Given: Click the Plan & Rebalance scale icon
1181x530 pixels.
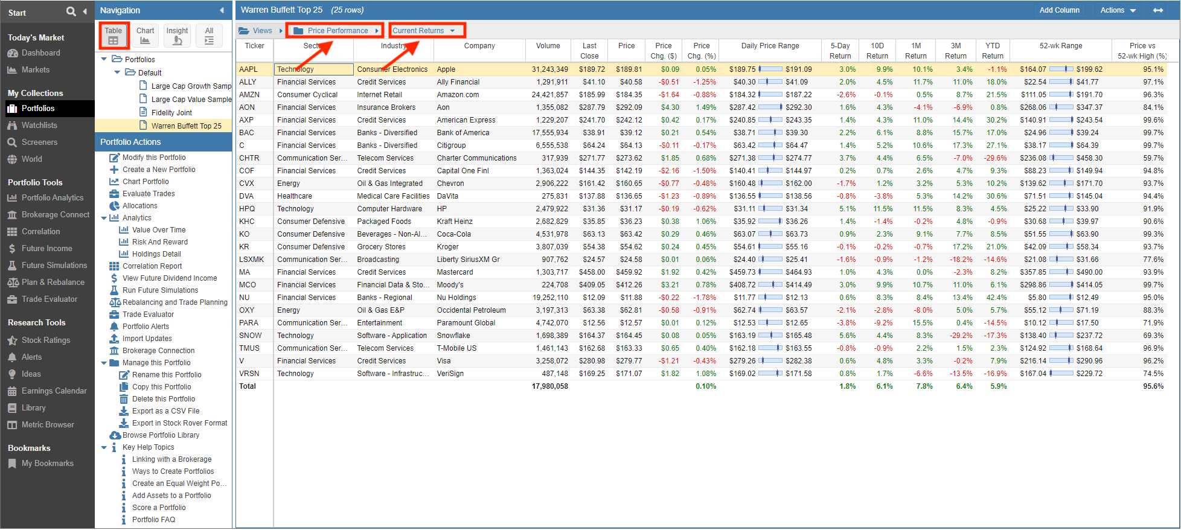Looking at the screenshot, I should 13,283.
